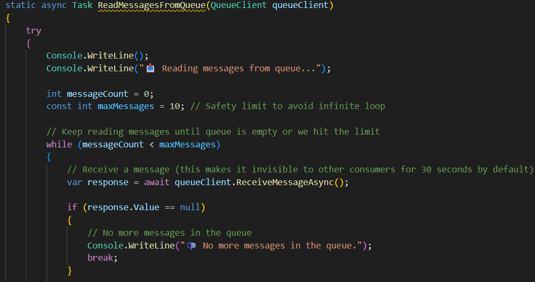Viewport: 535px width, 282px height.
Task: Place cursor on the try keyword
Action: [34, 30]
